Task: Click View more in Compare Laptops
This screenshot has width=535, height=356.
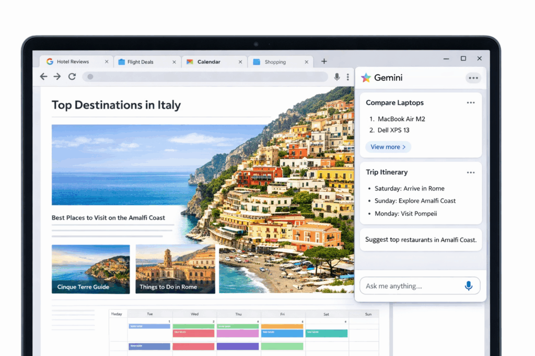Action: click(x=388, y=147)
